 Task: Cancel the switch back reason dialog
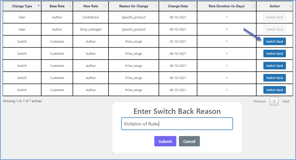pos(189,141)
